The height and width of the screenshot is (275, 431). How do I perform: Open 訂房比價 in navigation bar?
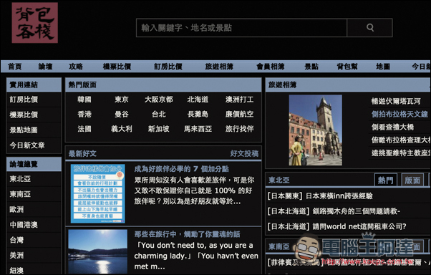coord(168,67)
